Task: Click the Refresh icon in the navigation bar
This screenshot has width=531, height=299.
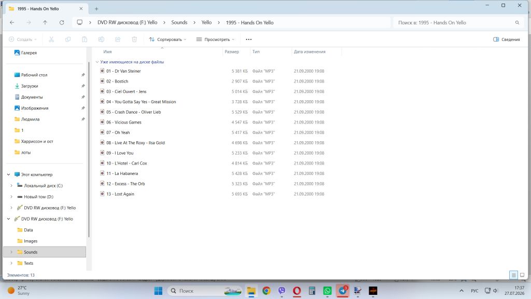Action: [x=62, y=22]
